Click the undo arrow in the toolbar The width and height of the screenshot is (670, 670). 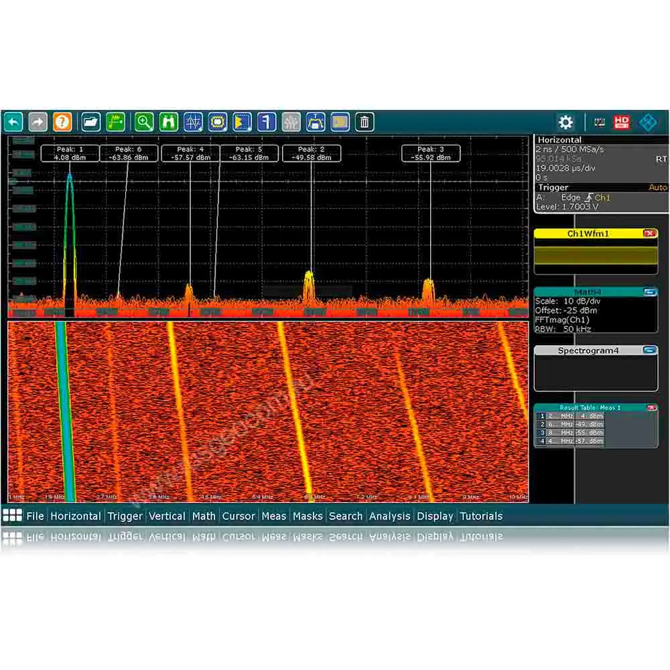click(13, 122)
